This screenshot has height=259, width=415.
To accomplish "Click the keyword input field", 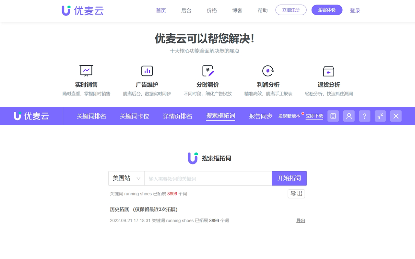I will coord(207,178).
